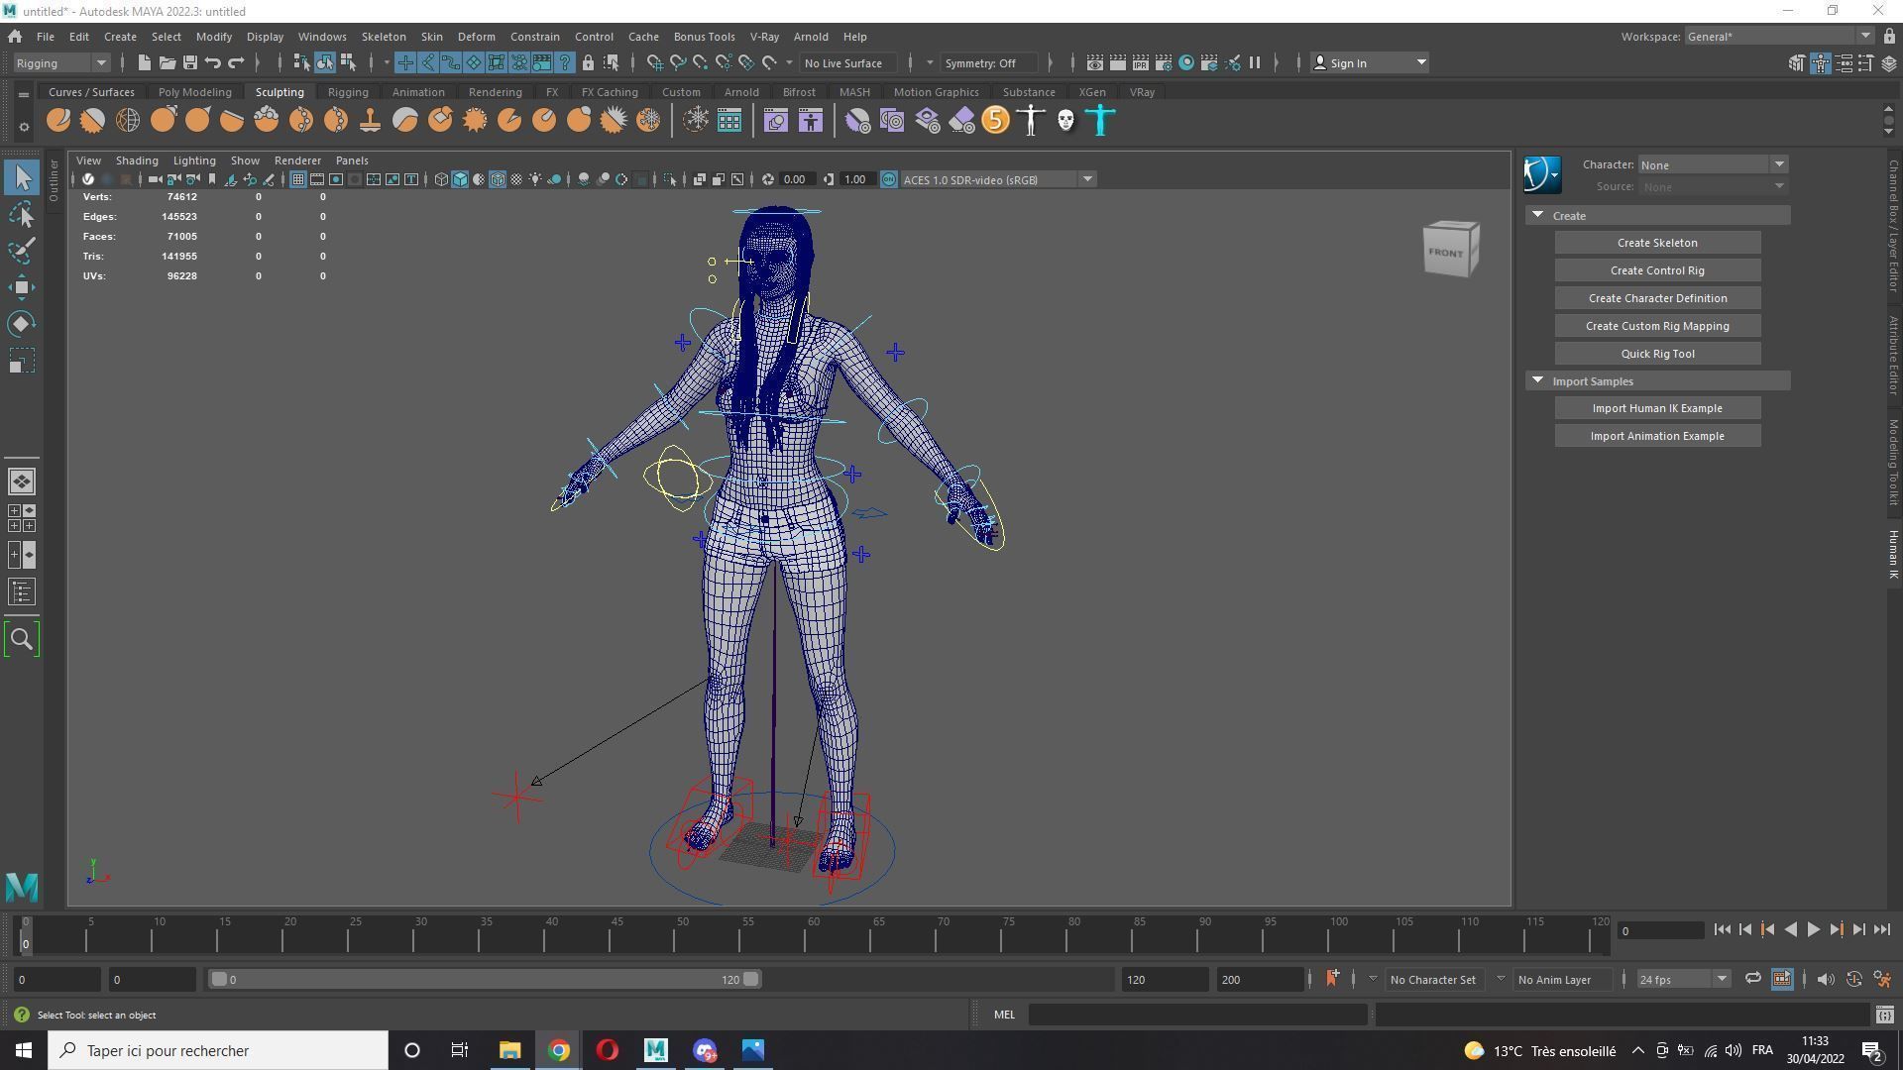The image size is (1903, 1070).
Task: Click the save scene icon
Action: [x=189, y=62]
